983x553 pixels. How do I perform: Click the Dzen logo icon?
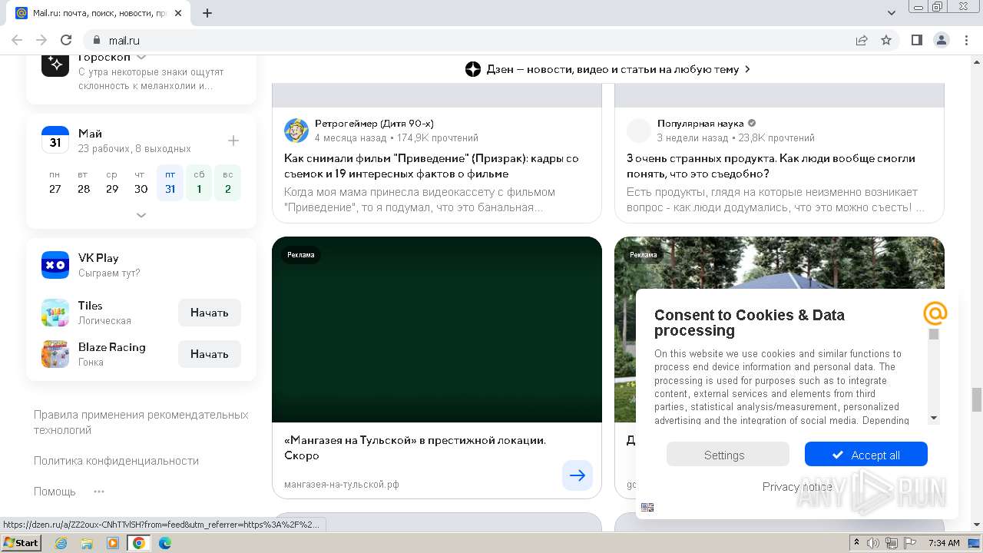point(473,69)
